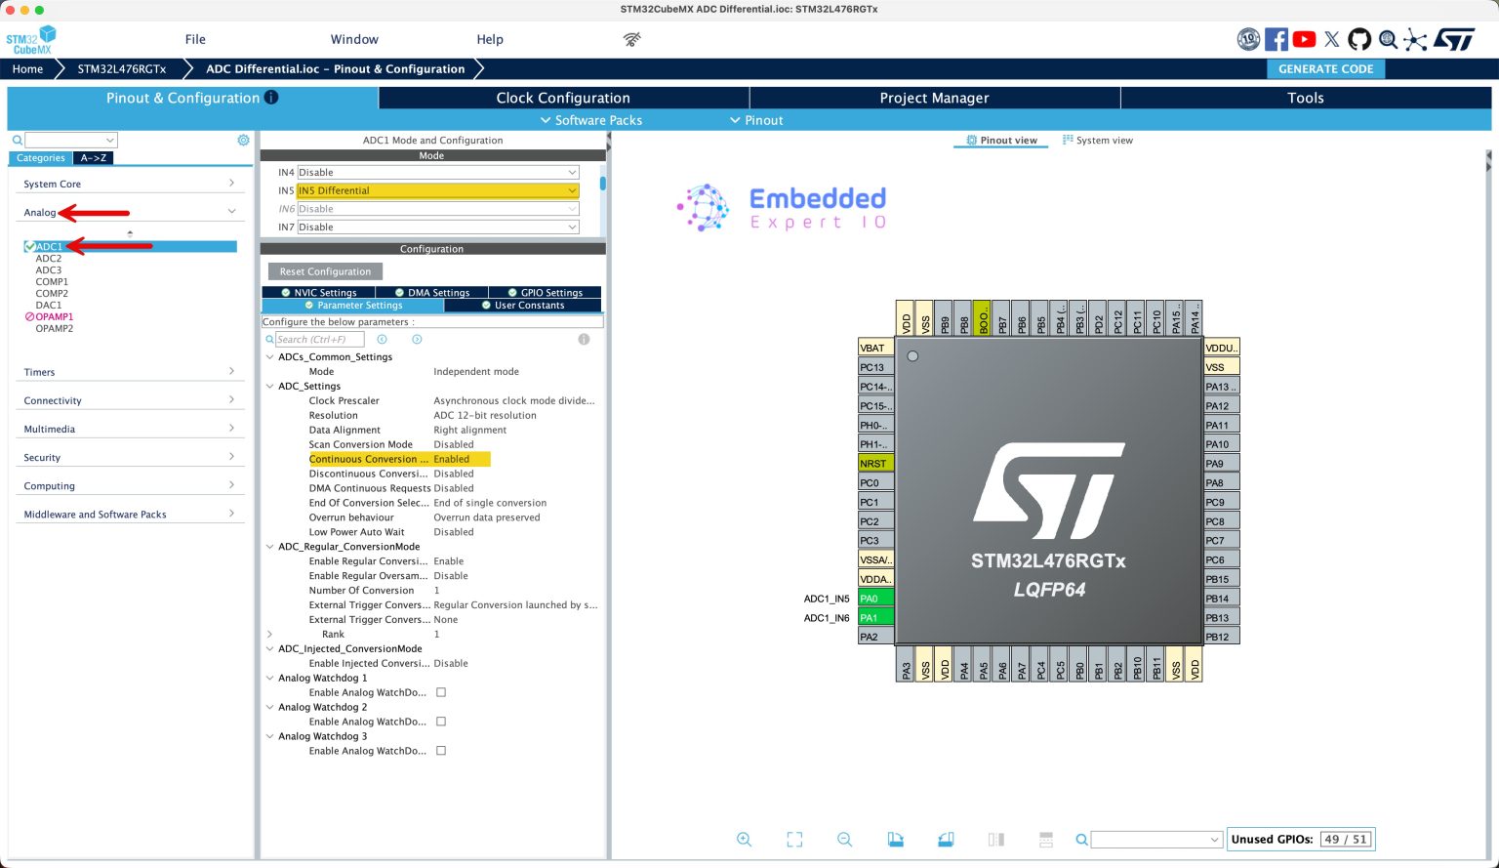Click the best fit icon below the chip diagram
This screenshot has width=1499, height=868.
[x=794, y=839]
